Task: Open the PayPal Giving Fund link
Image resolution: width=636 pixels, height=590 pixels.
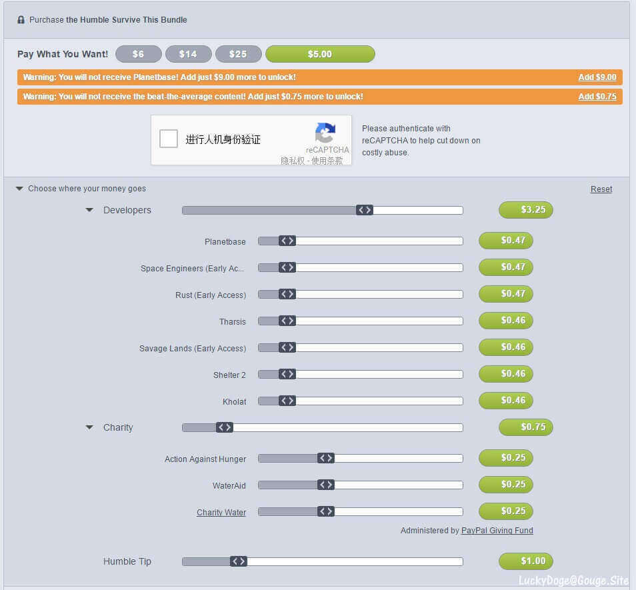Action: [x=497, y=530]
